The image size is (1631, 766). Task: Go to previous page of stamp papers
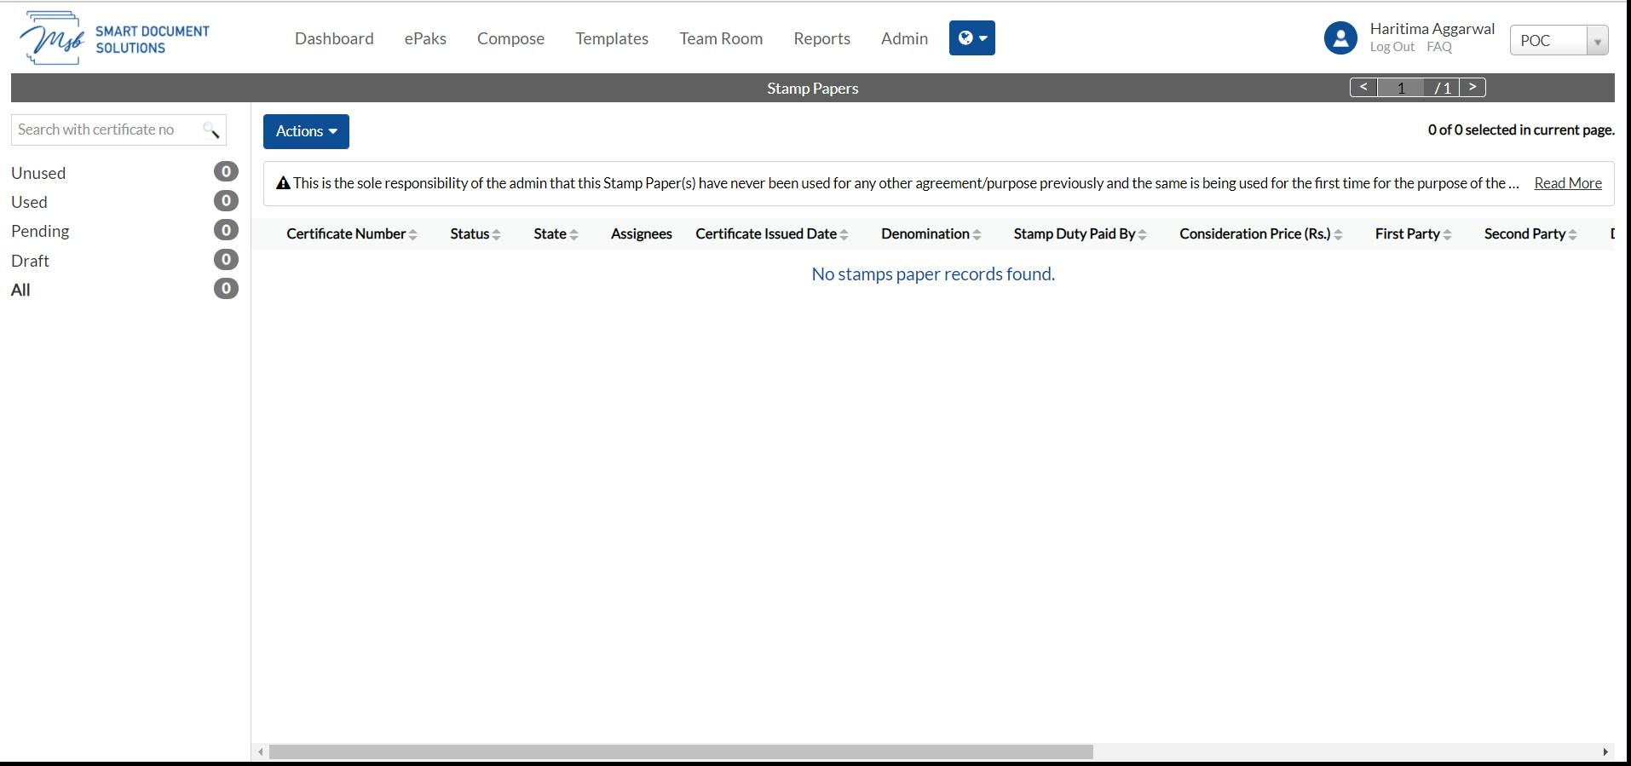coord(1363,88)
